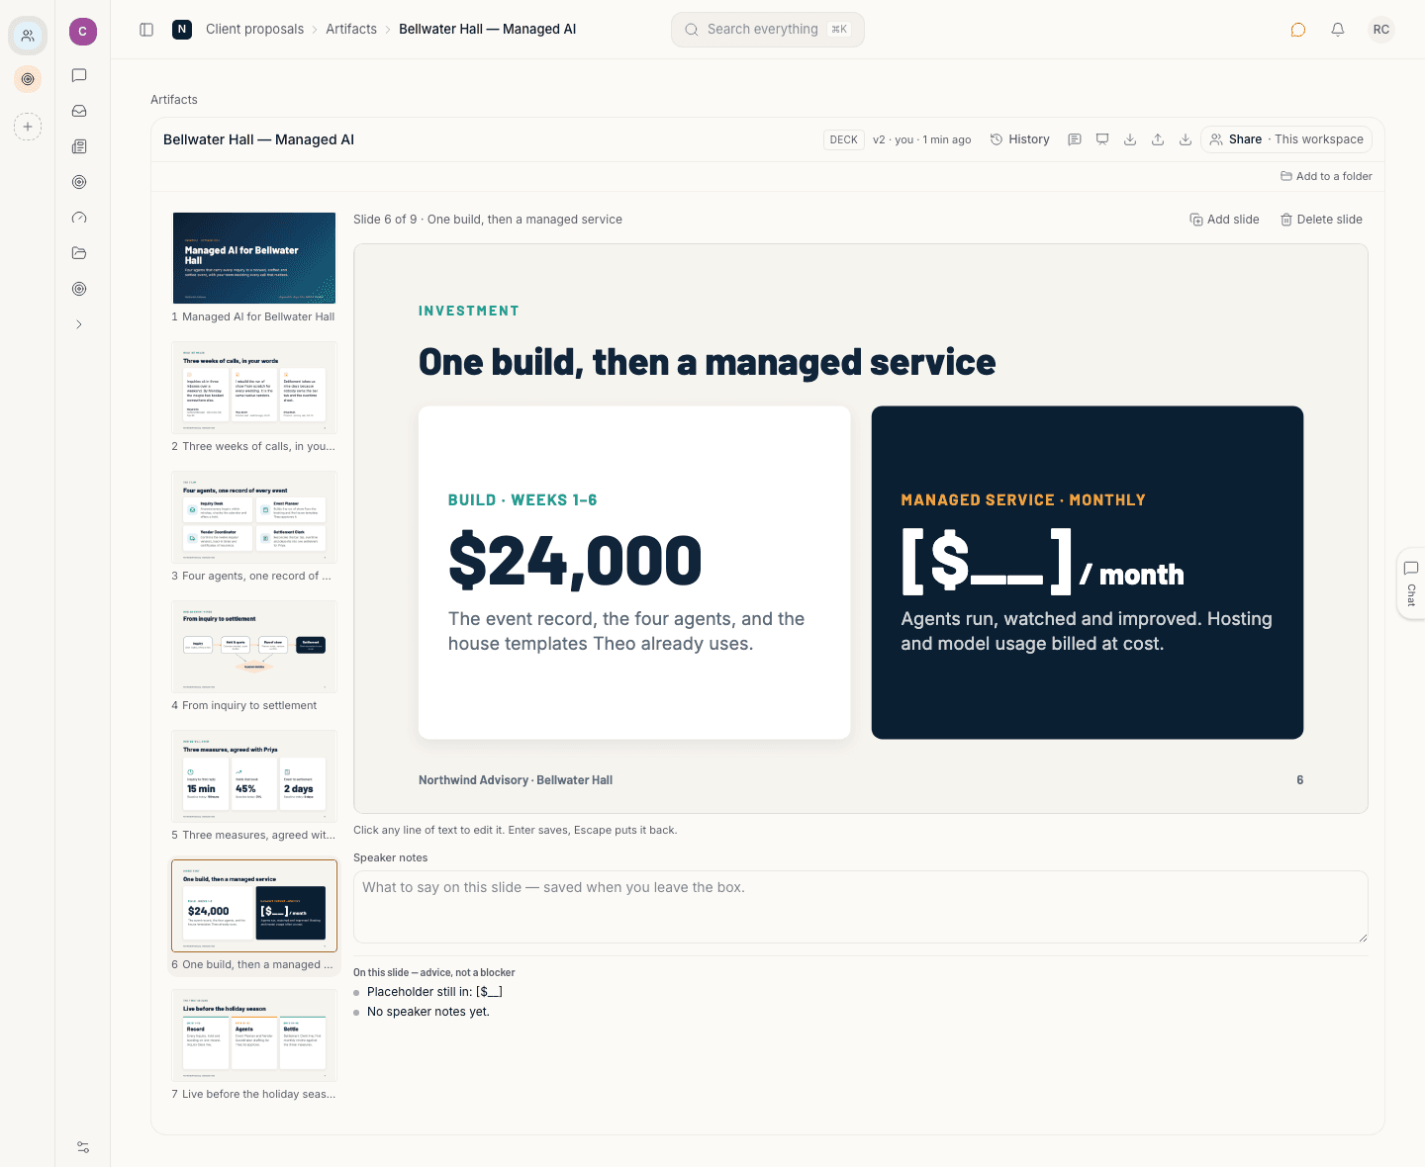Select slide 5 Three measures thumbnail
Screen dimensions: 1425x1167
point(254,776)
